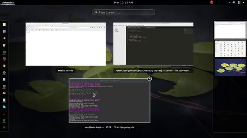Click the saju@saju-Inspiron-5521 terminal caption
Image resolution: width=247 pixels, height=138 pixels.
click(109, 127)
